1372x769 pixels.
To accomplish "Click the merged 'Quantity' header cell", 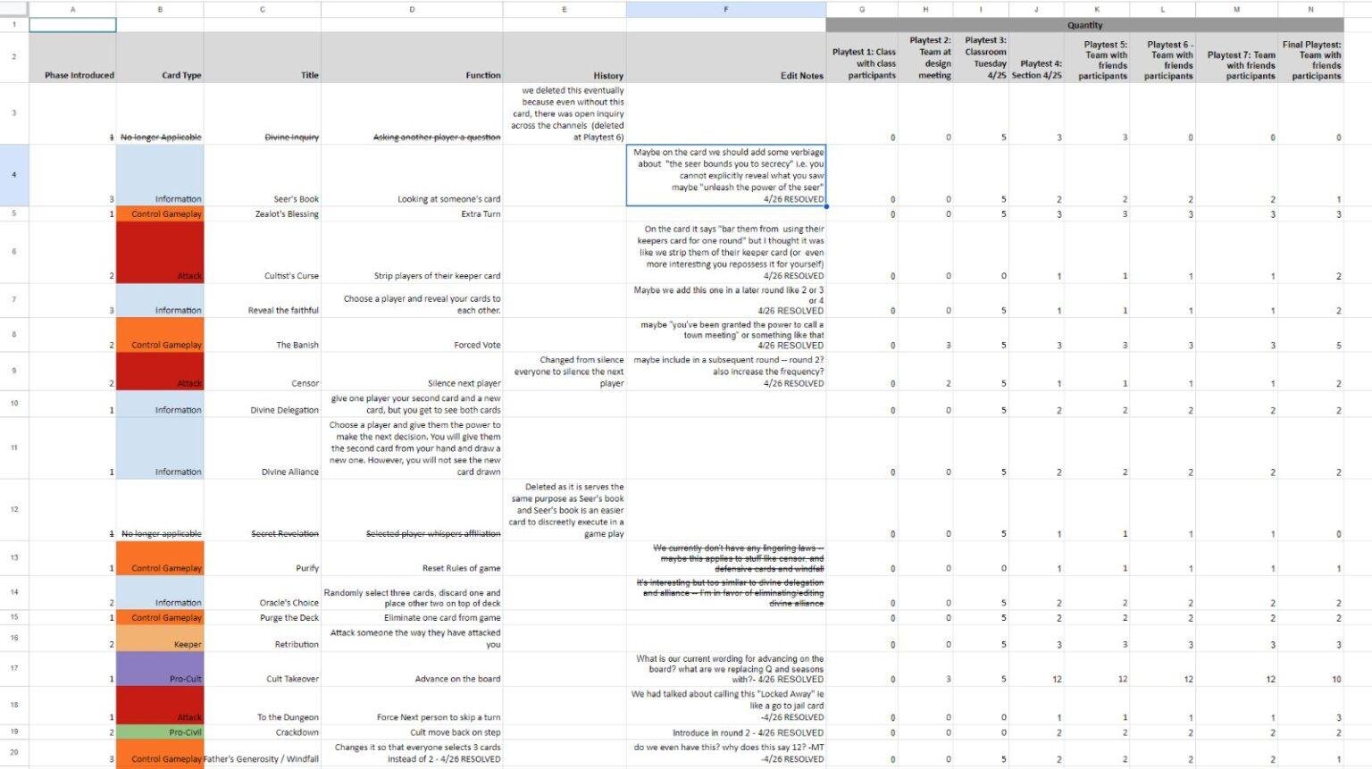I will pos(1084,25).
